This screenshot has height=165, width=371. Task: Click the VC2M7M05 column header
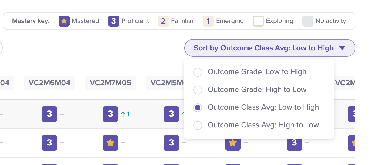[x=110, y=82]
